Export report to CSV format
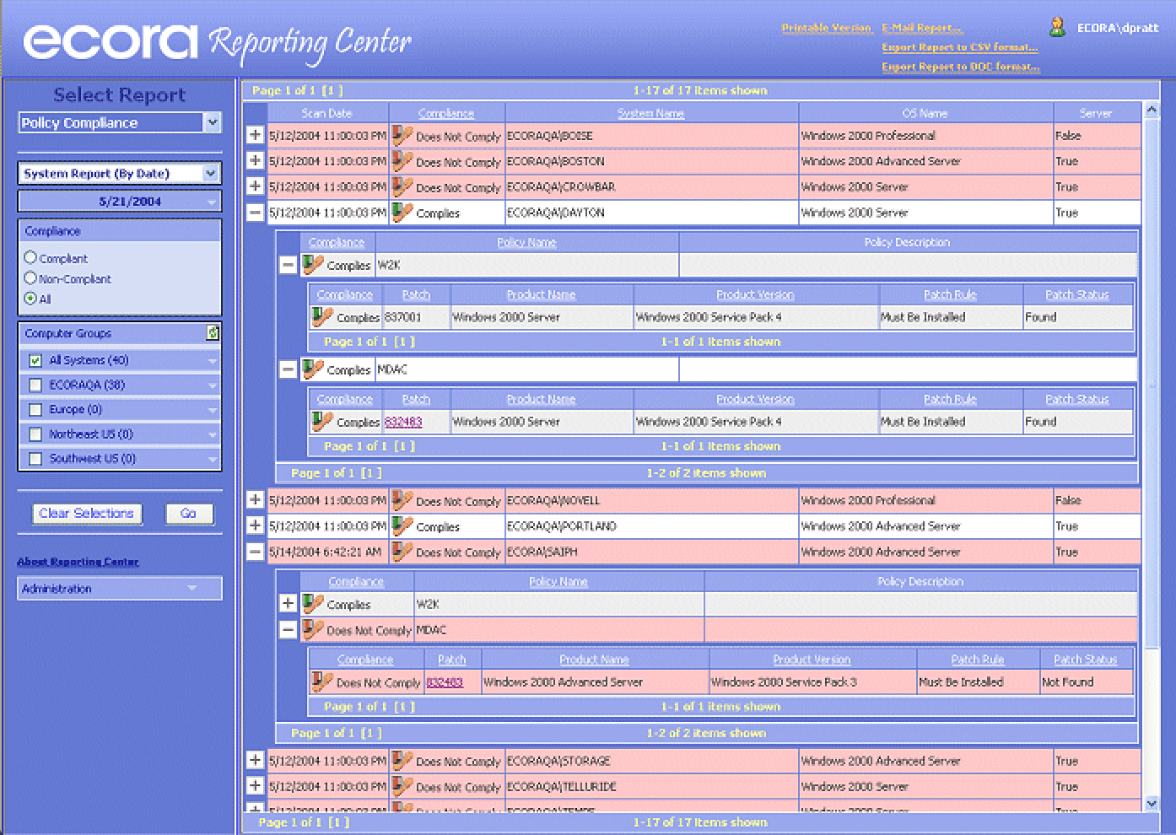 (x=960, y=47)
